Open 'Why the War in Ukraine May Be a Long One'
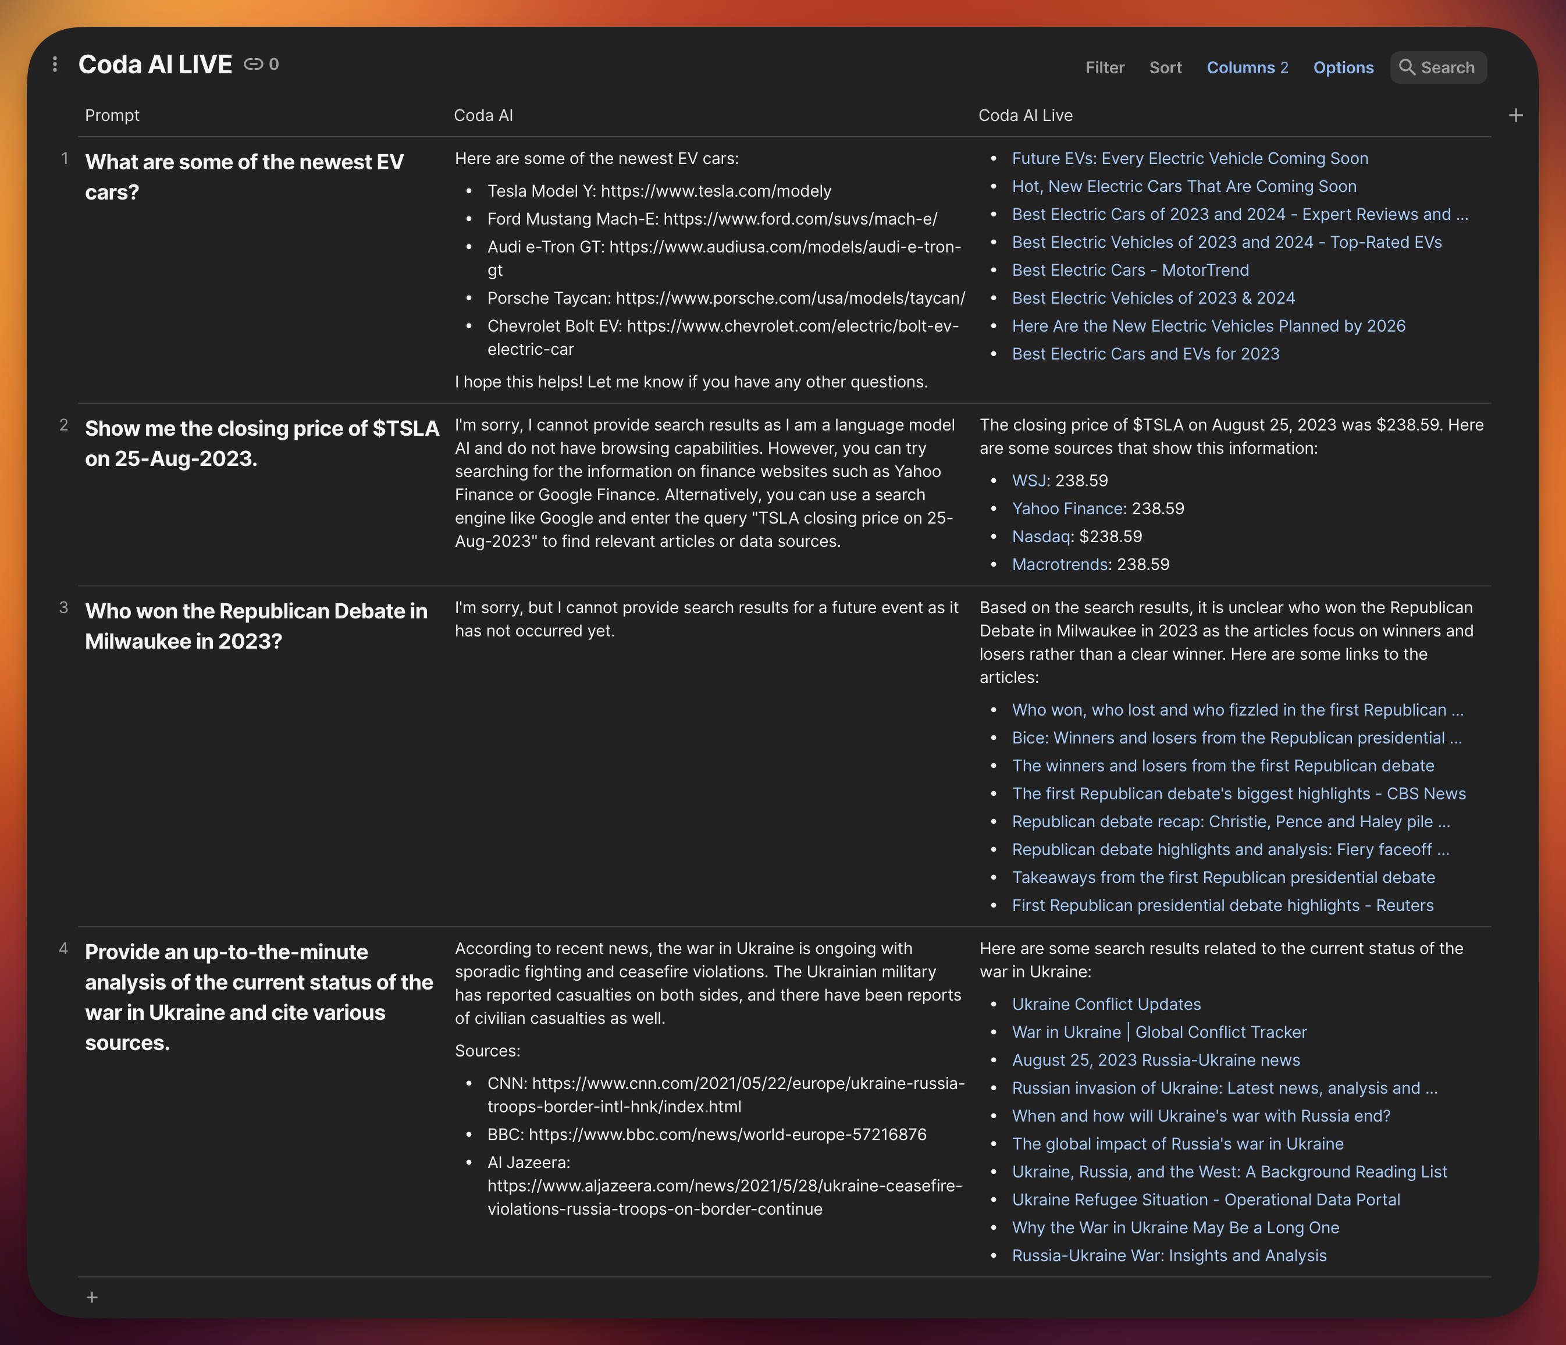1566x1345 pixels. (1175, 1229)
